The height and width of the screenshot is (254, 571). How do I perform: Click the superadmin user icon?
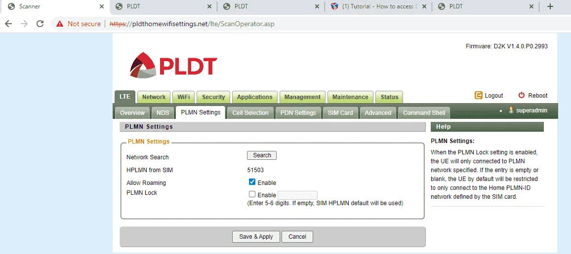(x=511, y=110)
